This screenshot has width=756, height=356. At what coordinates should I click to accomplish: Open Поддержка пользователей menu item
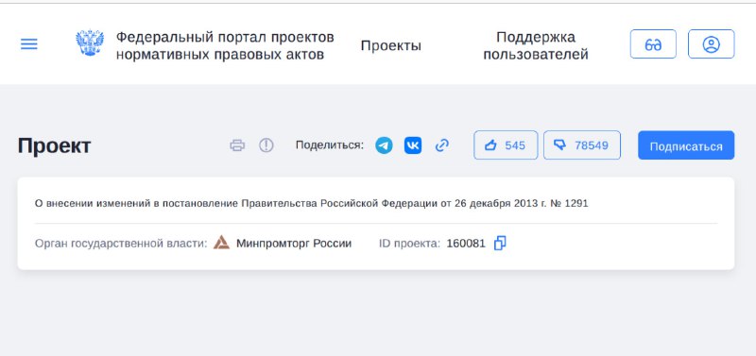536,45
